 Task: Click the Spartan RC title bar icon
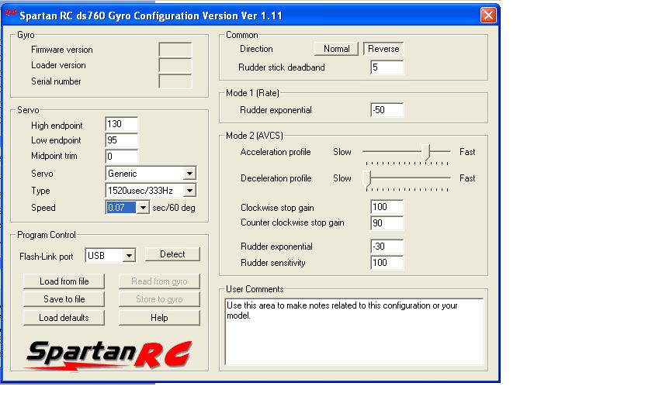[x=10, y=13]
